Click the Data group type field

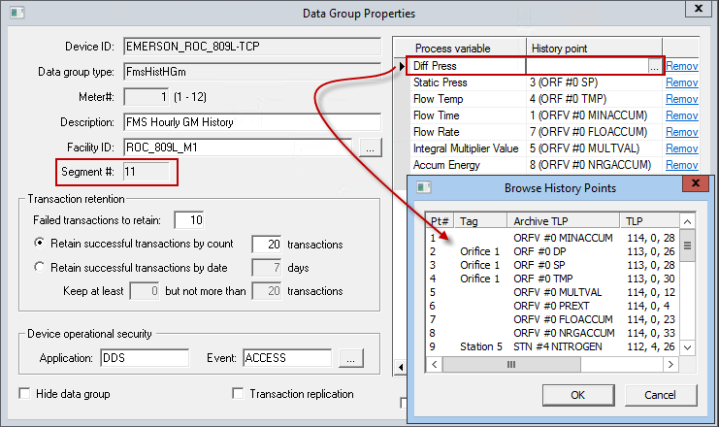[x=252, y=72]
